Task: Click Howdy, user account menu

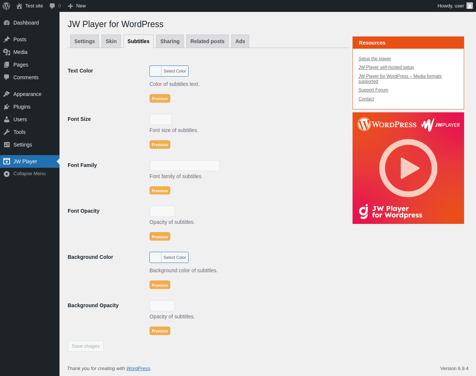Action: [x=455, y=6]
